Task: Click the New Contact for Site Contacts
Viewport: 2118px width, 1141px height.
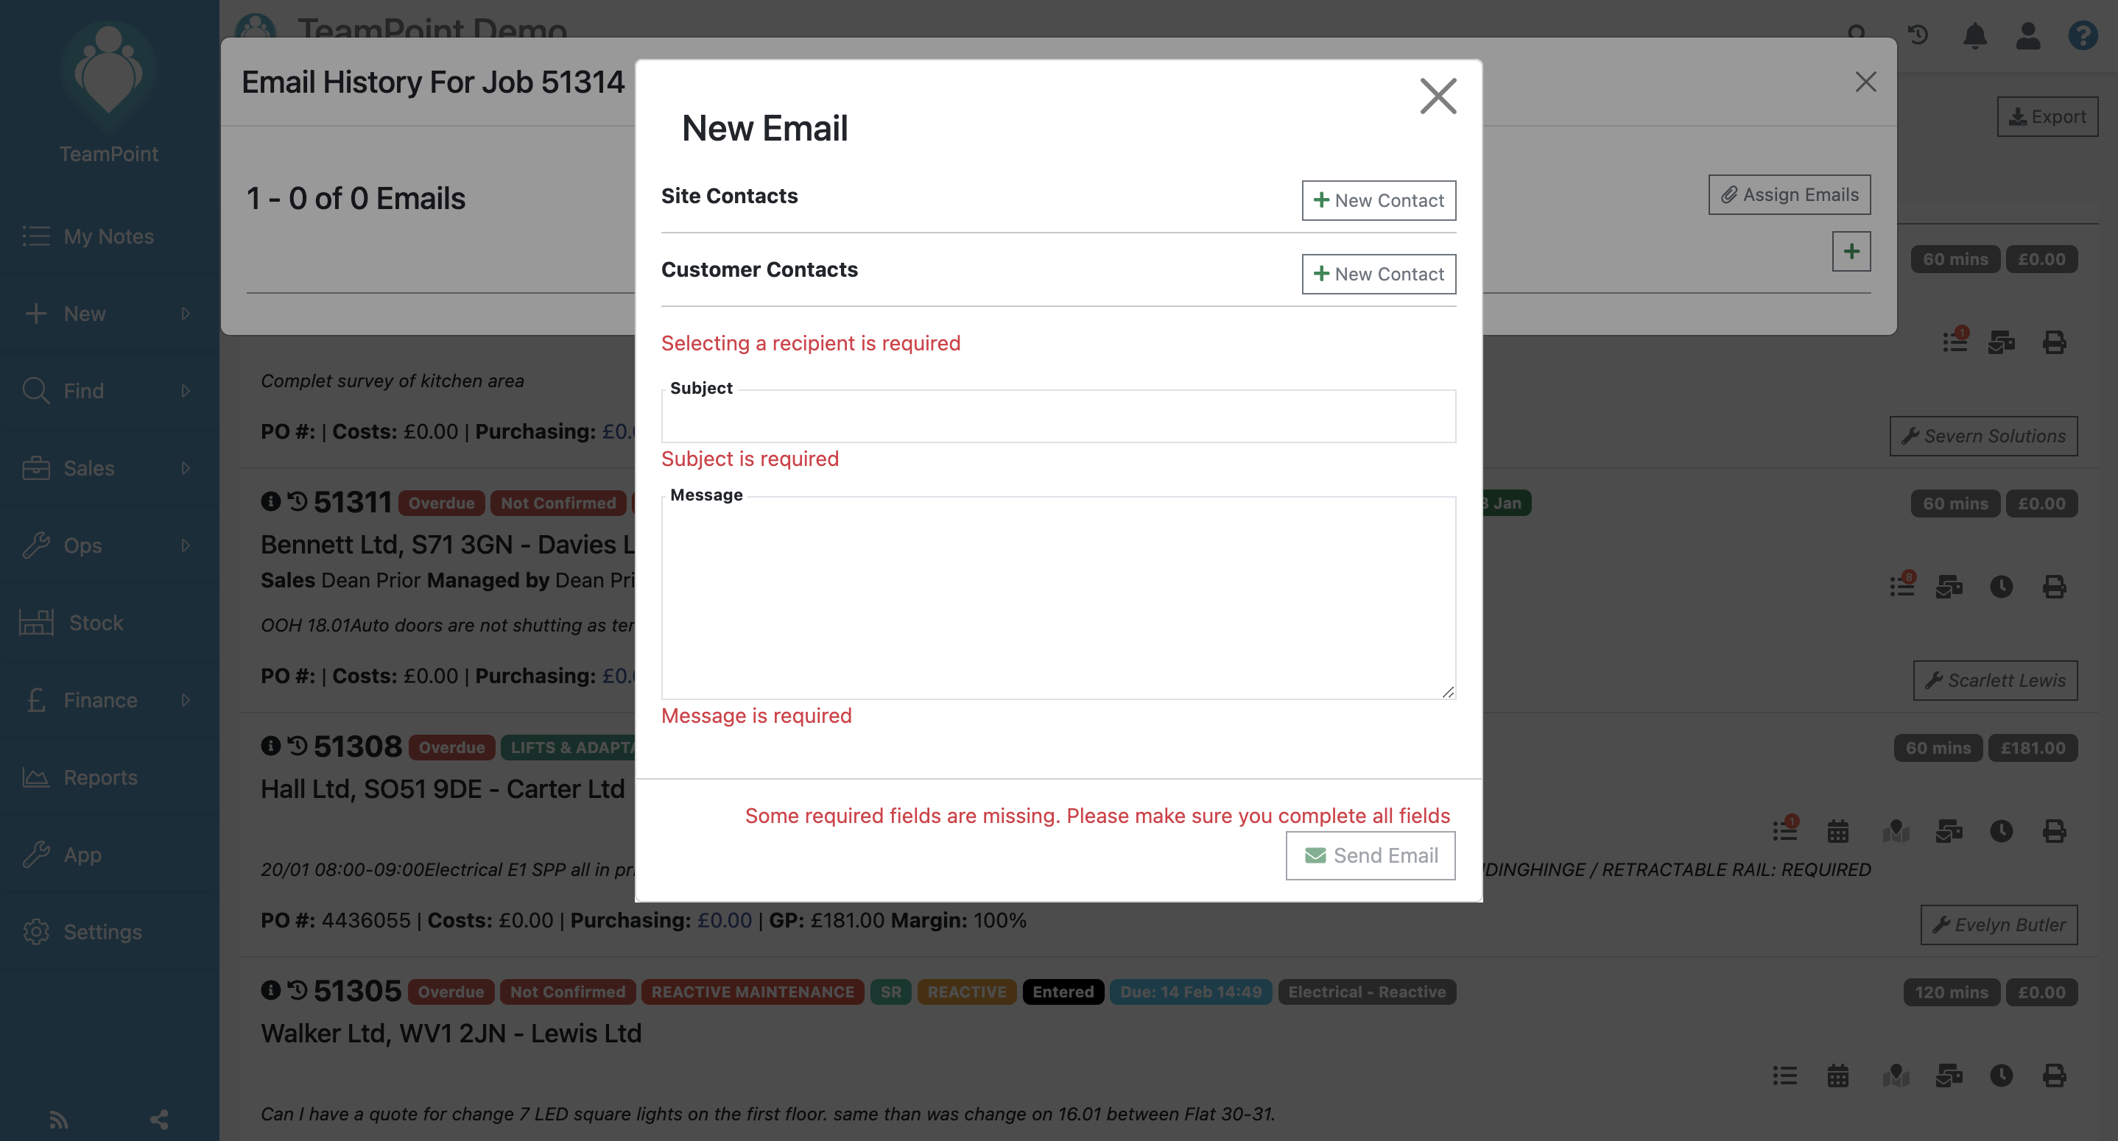Action: (x=1379, y=198)
